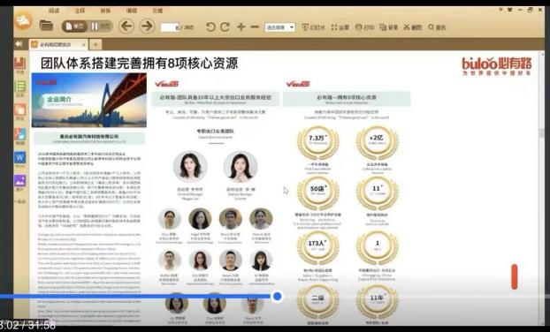Collapse the left sidebar panel toggle

click(19, 44)
